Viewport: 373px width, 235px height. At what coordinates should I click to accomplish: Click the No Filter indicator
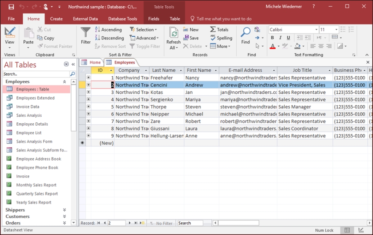[x=161, y=223]
